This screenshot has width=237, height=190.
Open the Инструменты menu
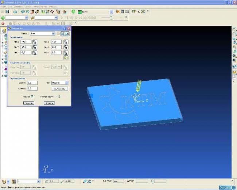coord(40,7)
